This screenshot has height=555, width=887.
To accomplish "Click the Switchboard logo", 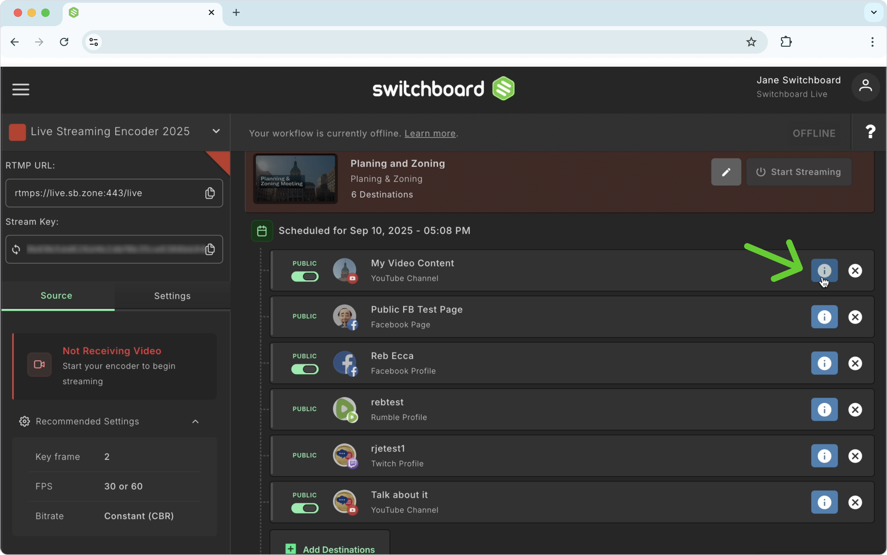I will coord(443,88).
